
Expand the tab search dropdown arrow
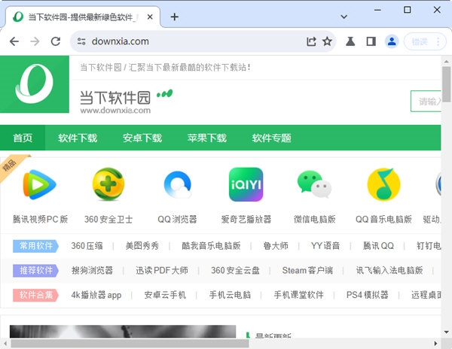pos(344,17)
